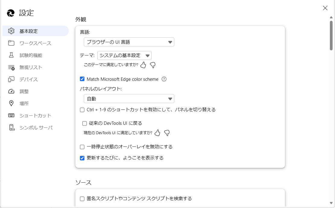
Task: Click the location pin icon for 場所
Action: point(11,103)
